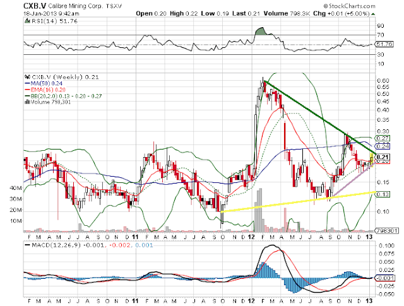Click the RSI axis label 70

(x=381, y=35)
